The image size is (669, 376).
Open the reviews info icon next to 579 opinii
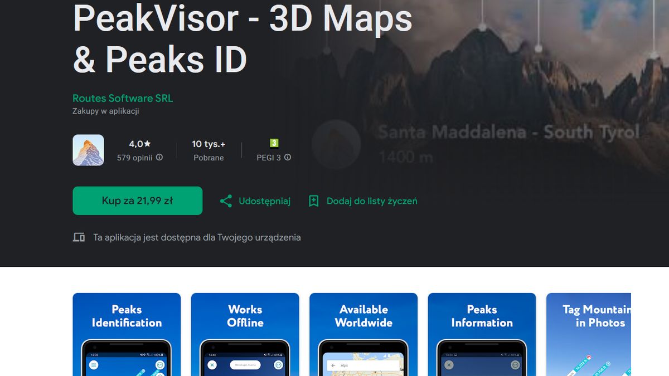coord(159,158)
